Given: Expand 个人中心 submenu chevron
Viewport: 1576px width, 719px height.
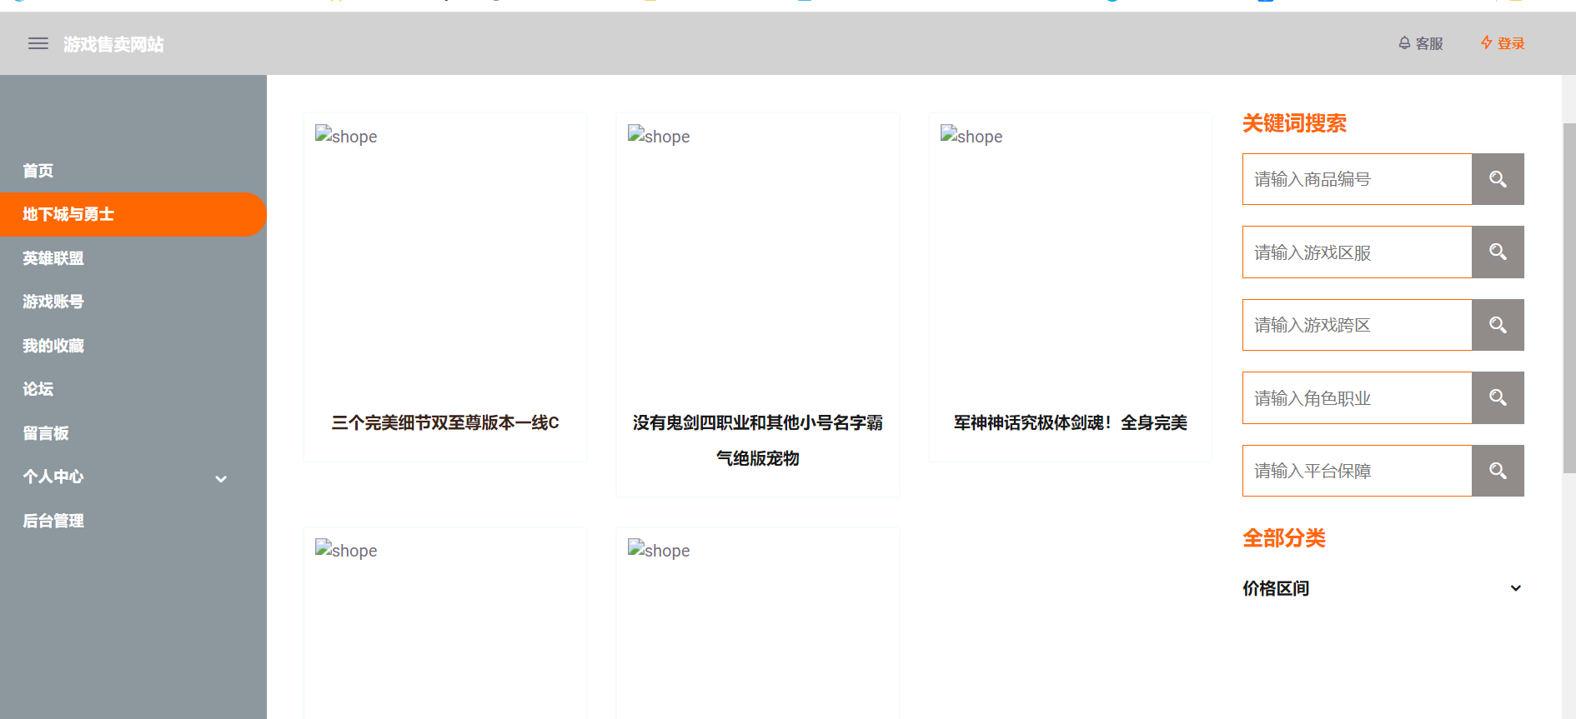Looking at the screenshot, I should tap(221, 478).
